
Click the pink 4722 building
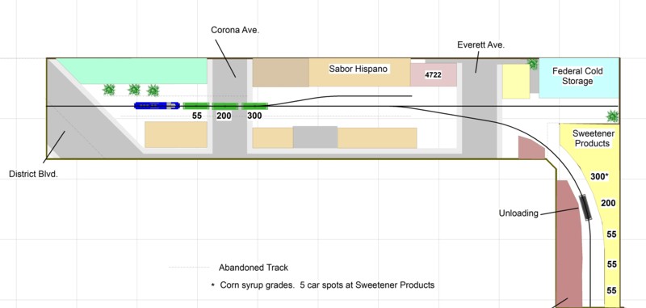tap(434, 74)
